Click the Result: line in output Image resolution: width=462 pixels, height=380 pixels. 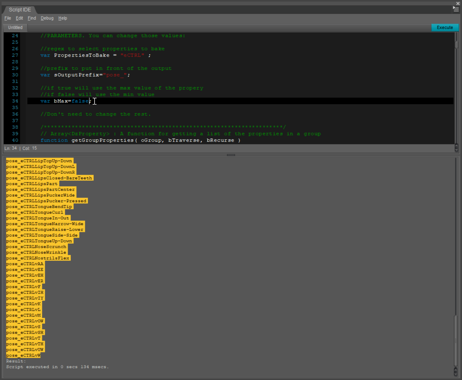(16, 361)
